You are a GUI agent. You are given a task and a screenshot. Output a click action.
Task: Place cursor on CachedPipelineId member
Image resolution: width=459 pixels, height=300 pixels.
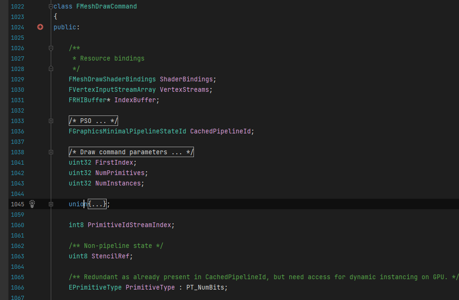pyautogui.click(x=220, y=132)
